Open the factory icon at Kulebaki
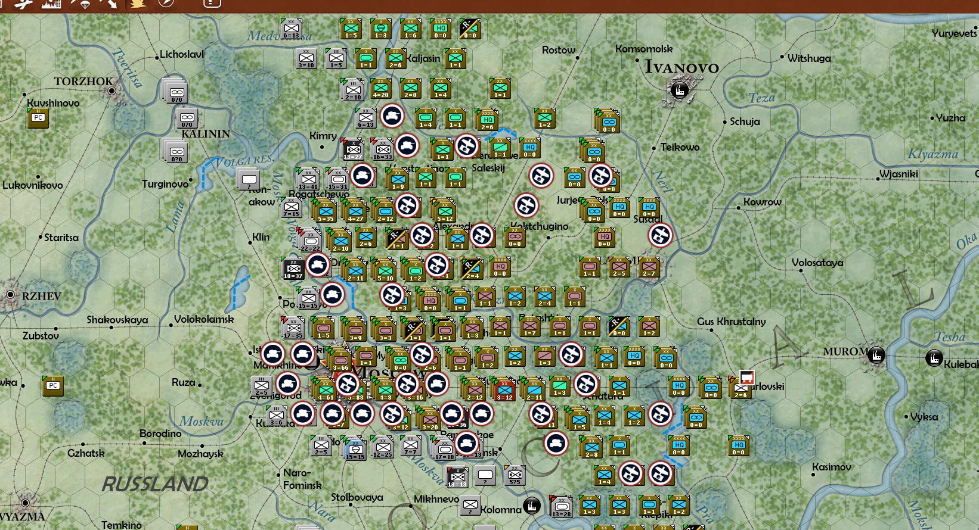This screenshot has height=530, width=979. pyautogui.click(x=934, y=358)
